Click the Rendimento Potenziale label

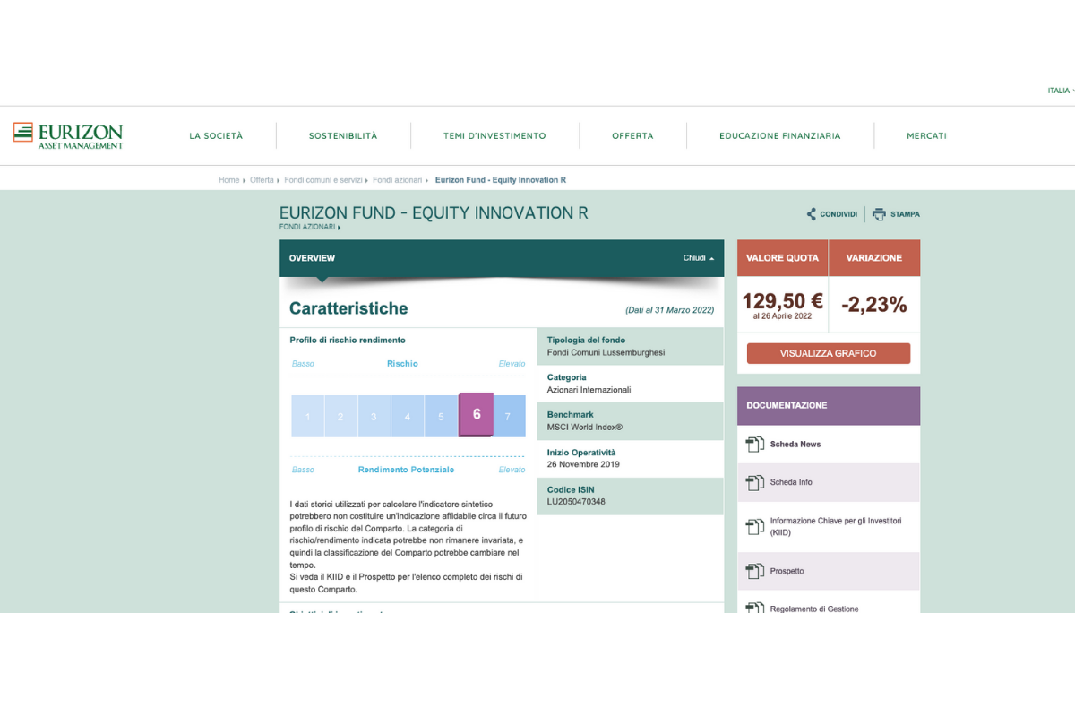[x=406, y=470]
